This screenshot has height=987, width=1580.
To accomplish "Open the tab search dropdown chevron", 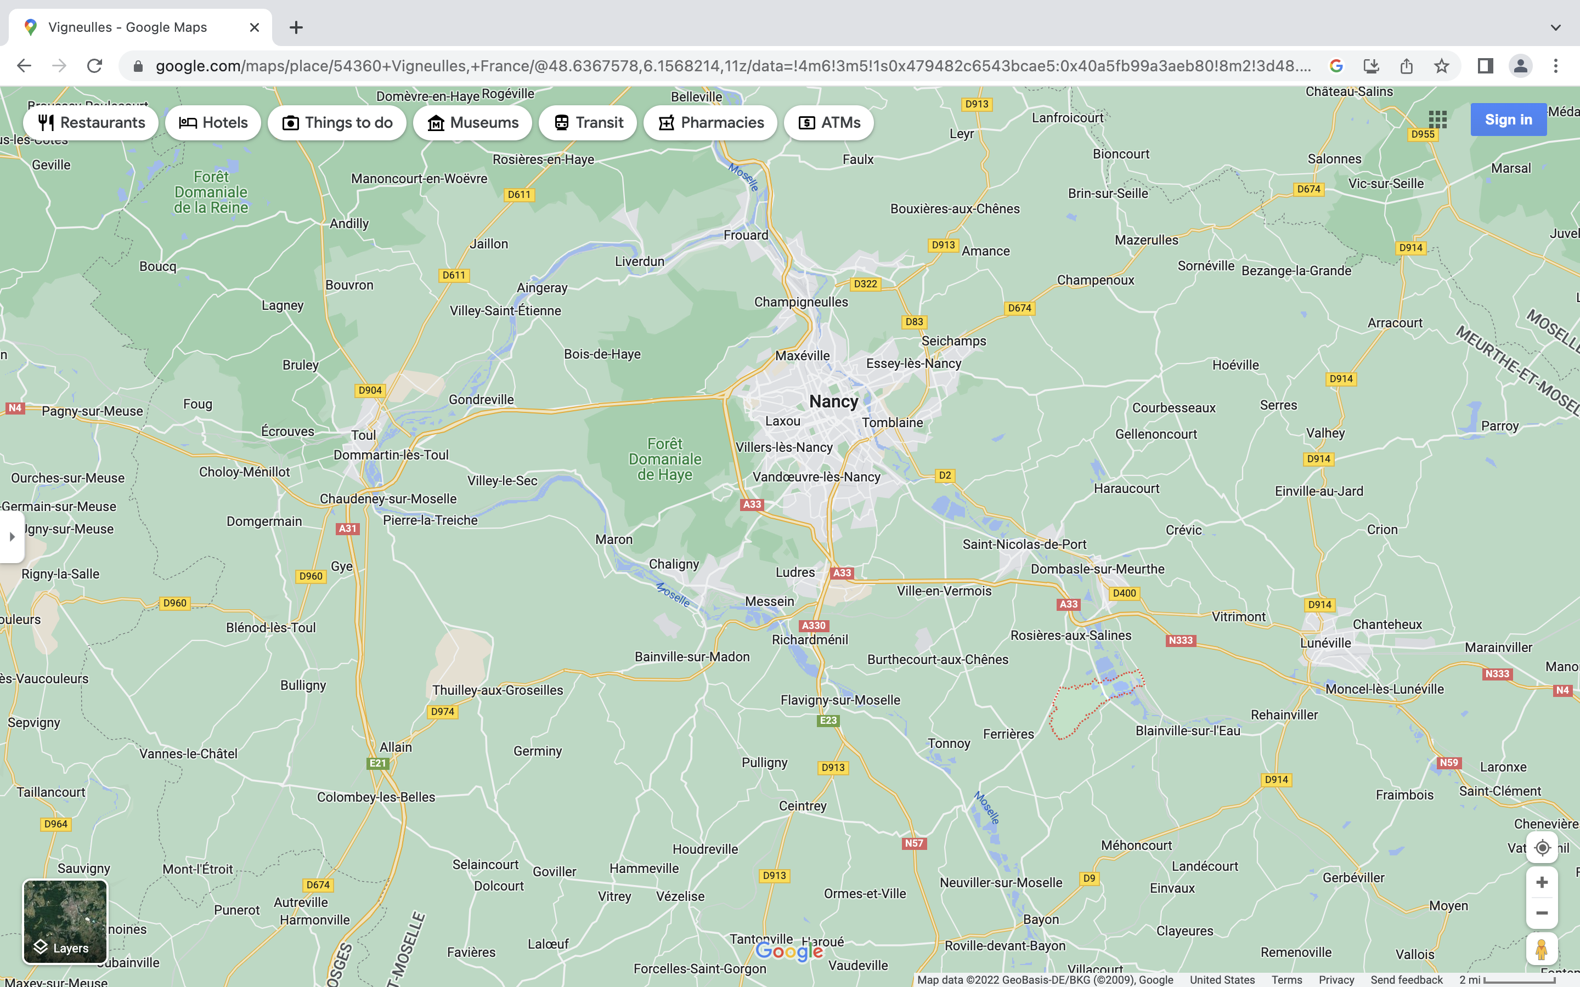I will [1555, 27].
